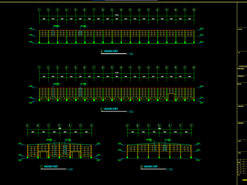247x185 pixels.
Task: Click the yellow text at the title block bottom
Action: 244,180
